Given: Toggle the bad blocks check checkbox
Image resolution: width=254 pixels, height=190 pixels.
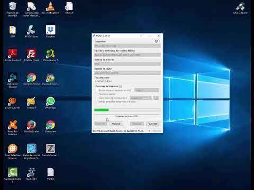Looking at the screenshot, I should pyautogui.click(x=97, y=90).
